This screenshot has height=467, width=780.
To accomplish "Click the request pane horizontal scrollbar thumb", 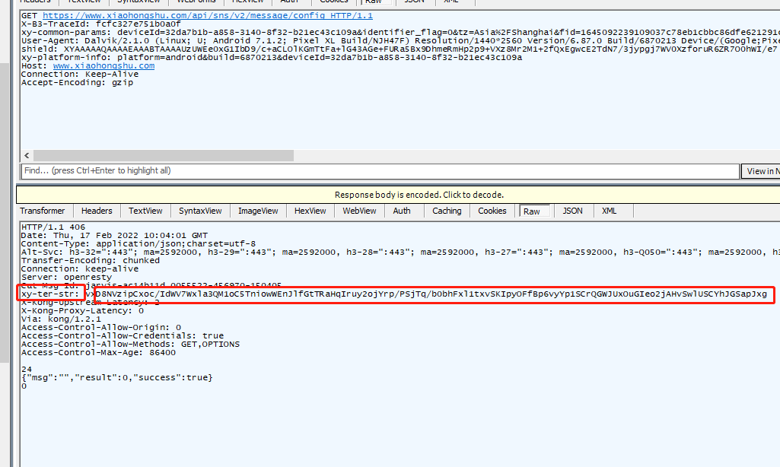I will coord(163,156).
